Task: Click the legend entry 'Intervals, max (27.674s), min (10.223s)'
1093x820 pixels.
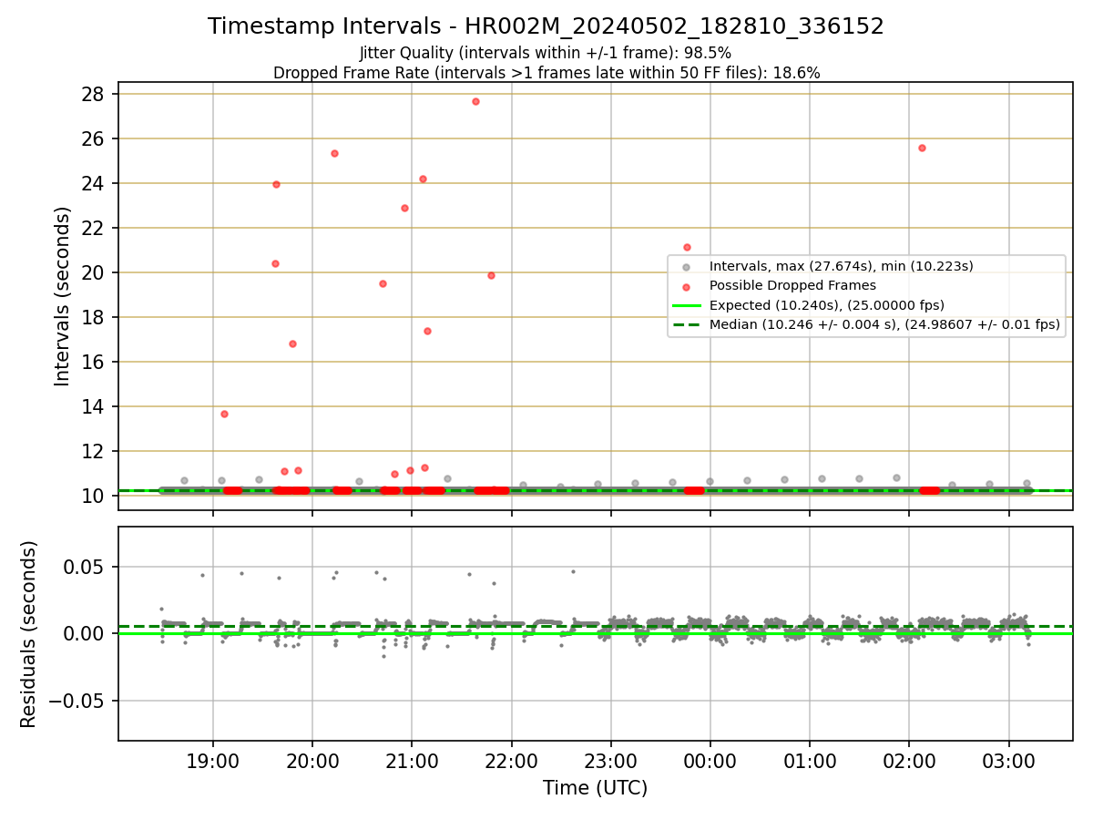Action: tap(842, 266)
